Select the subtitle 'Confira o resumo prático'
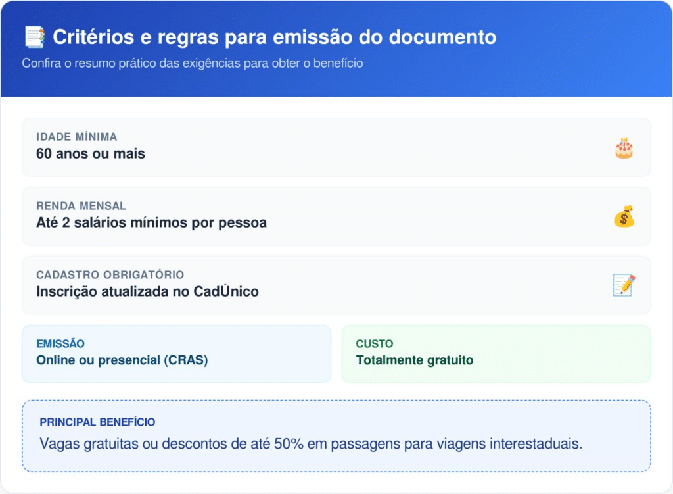This screenshot has height=494, width=673. [192, 64]
